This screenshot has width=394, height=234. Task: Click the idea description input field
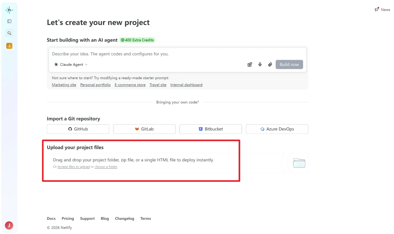155,54
